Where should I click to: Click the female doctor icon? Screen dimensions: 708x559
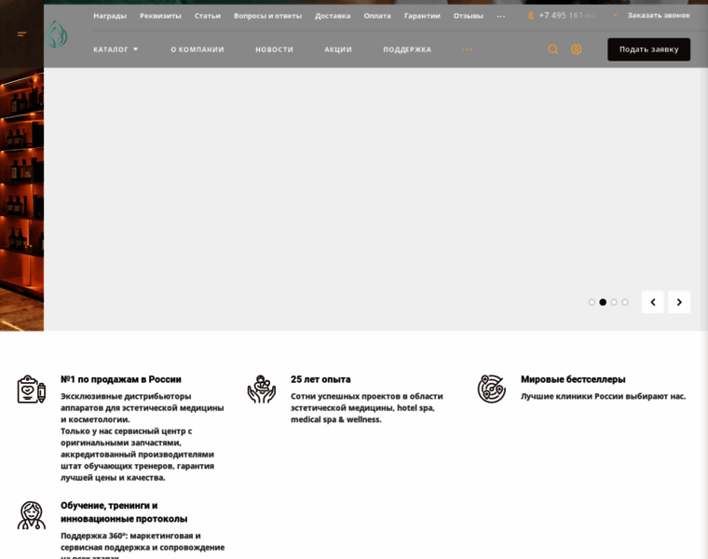coord(32,515)
